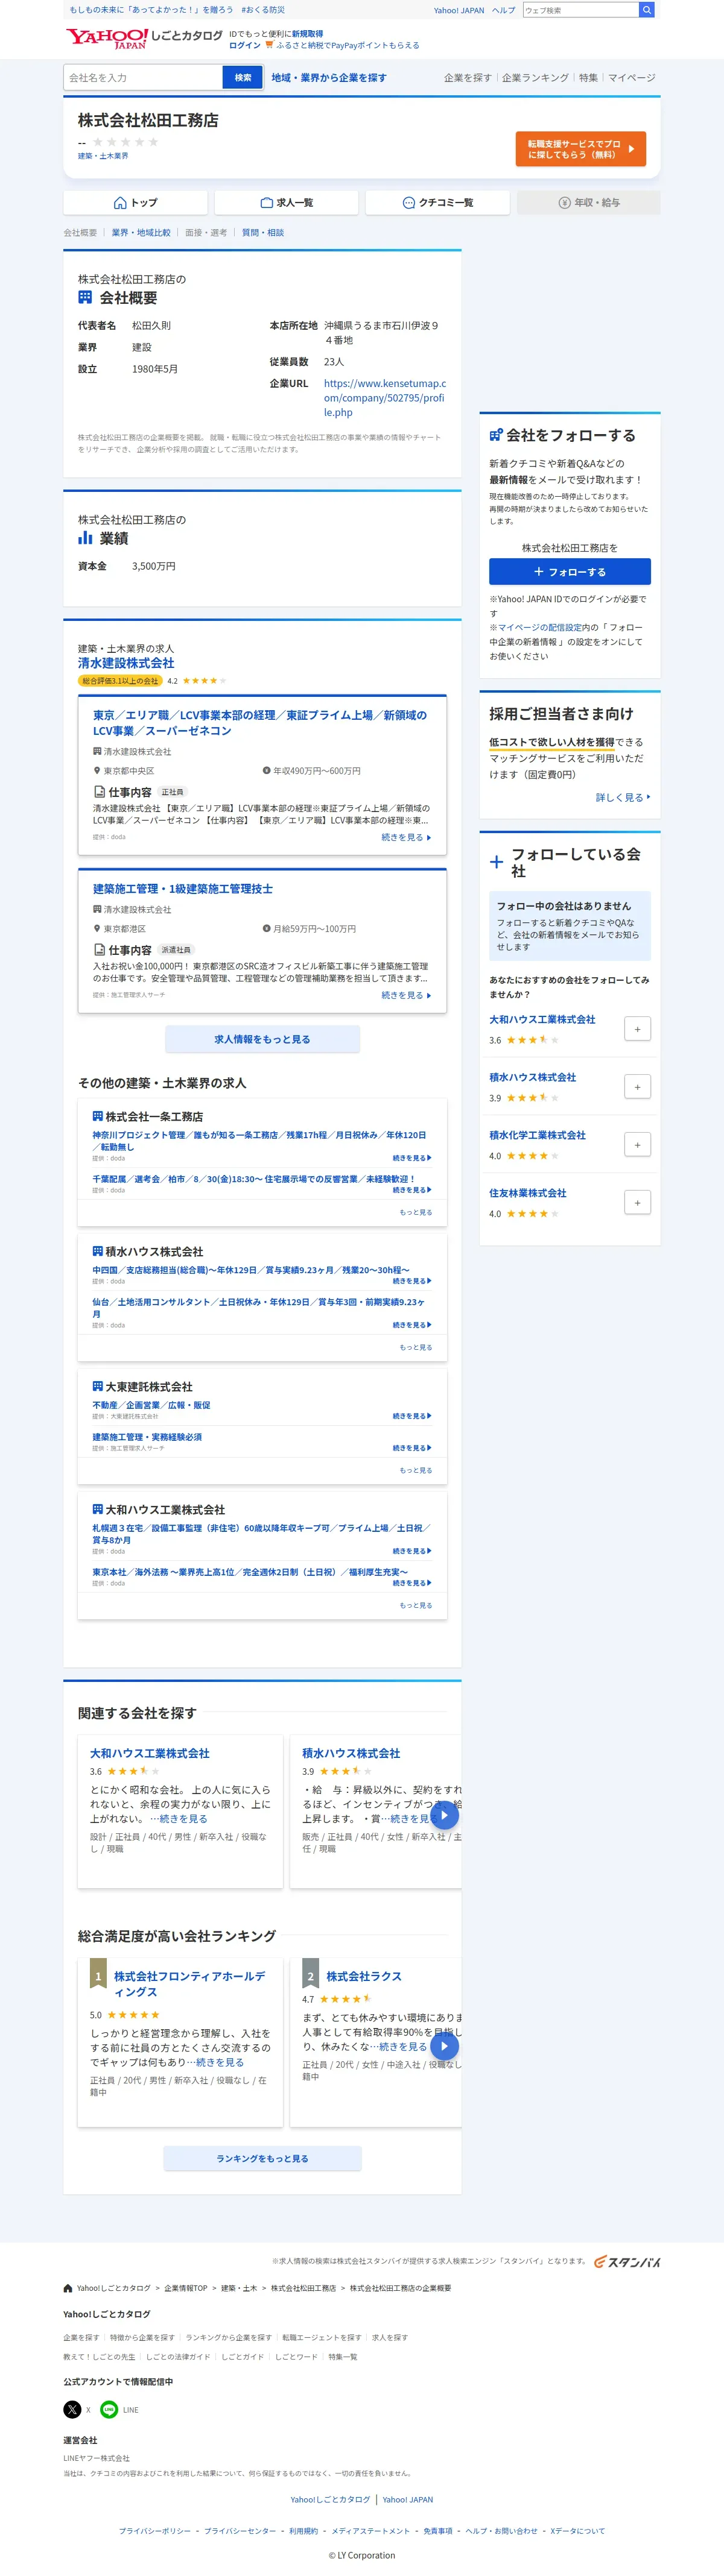Click 続きを見る on 建築施工管理 1級 job card

pos(405,996)
